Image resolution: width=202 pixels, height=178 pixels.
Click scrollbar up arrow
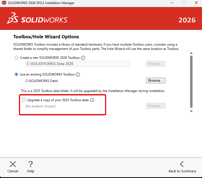click(x=191, y=53)
